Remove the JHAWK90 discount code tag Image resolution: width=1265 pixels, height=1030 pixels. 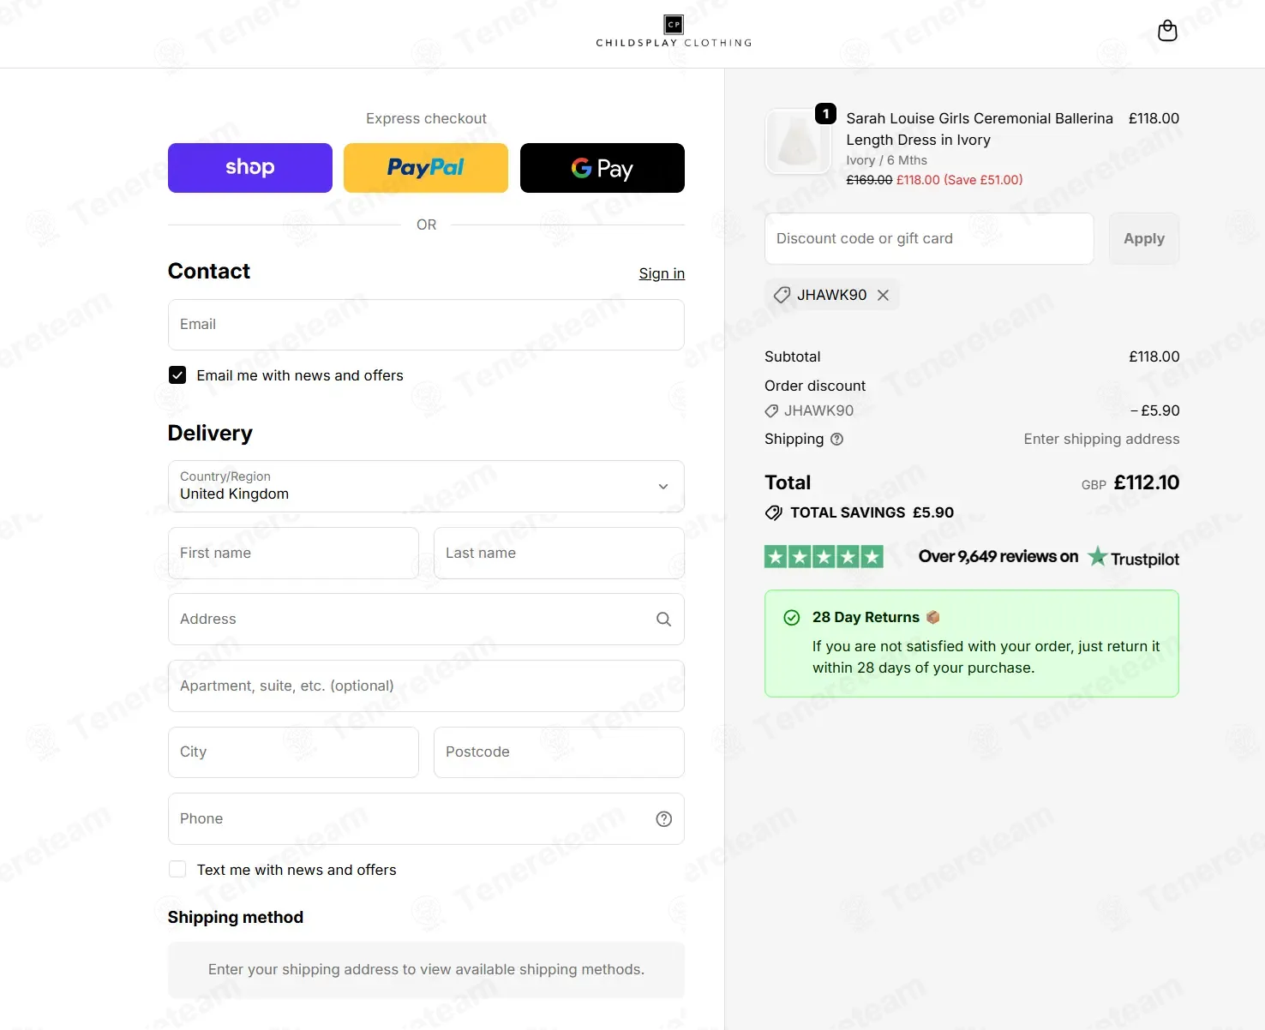pyautogui.click(x=883, y=295)
